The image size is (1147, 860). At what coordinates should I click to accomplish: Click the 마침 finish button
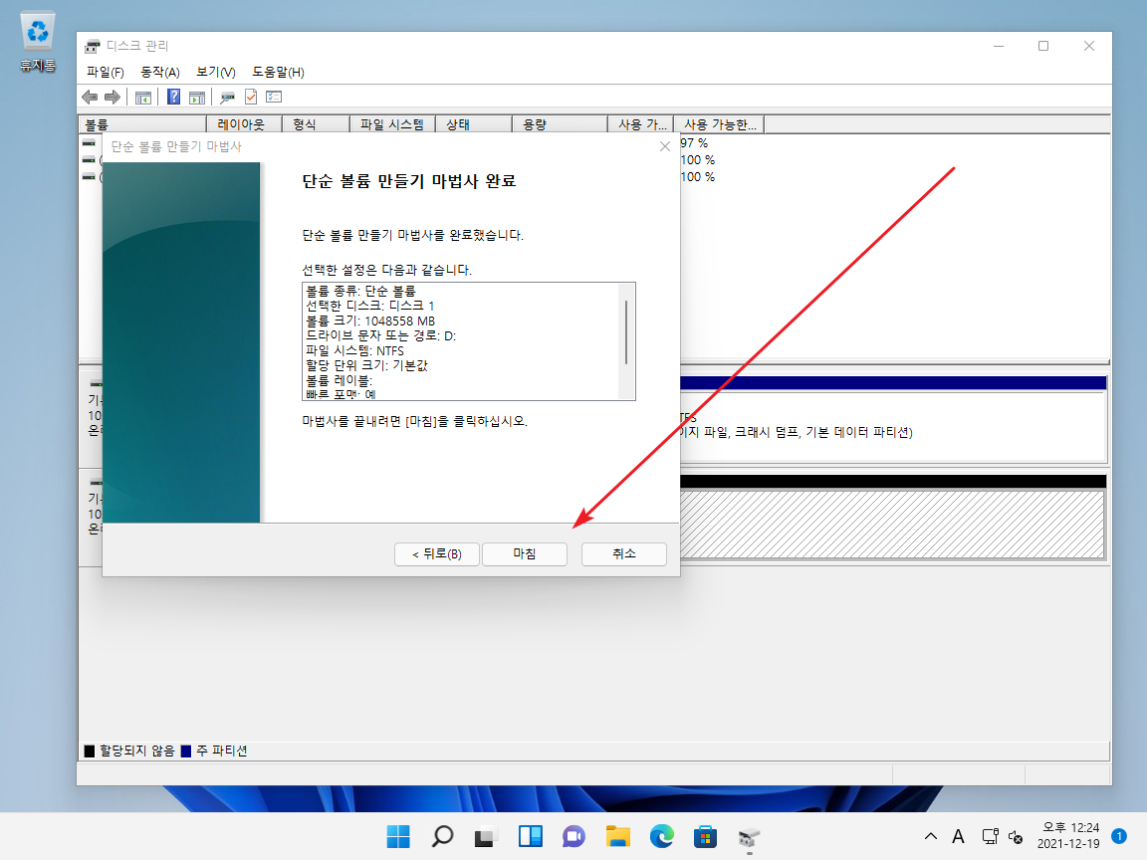pos(525,553)
